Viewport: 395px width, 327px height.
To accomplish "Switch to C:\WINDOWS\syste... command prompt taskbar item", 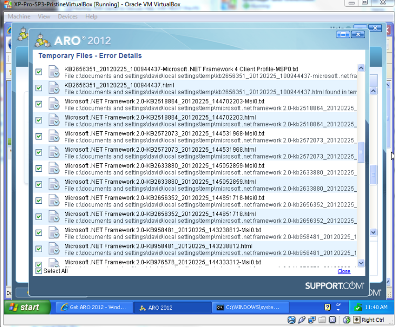I will [x=251, y=308].
